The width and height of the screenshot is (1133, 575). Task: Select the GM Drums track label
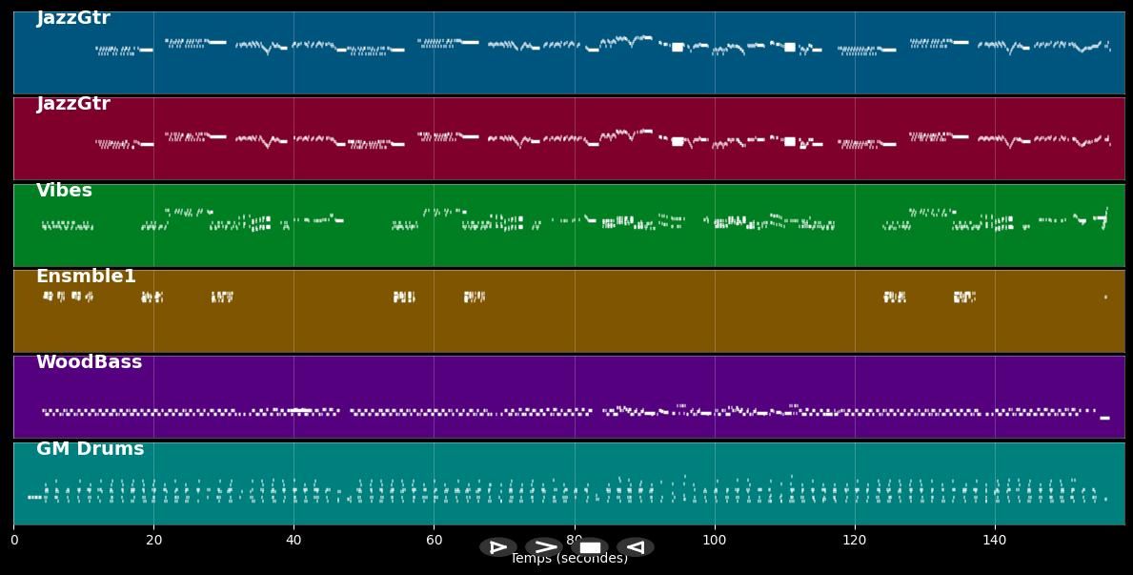tap(90, 449)
